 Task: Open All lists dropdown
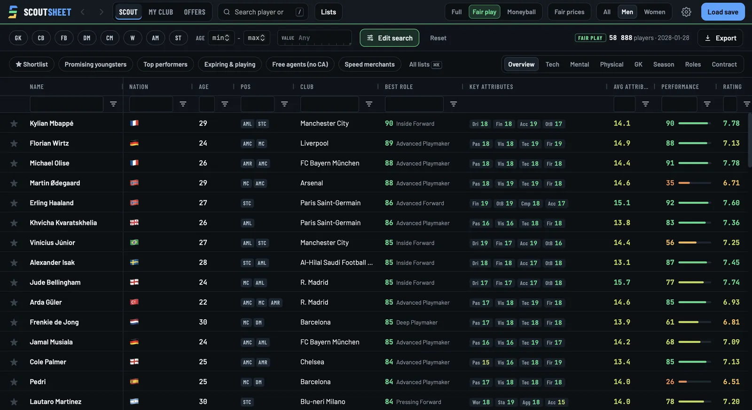(x=425, y=64)
